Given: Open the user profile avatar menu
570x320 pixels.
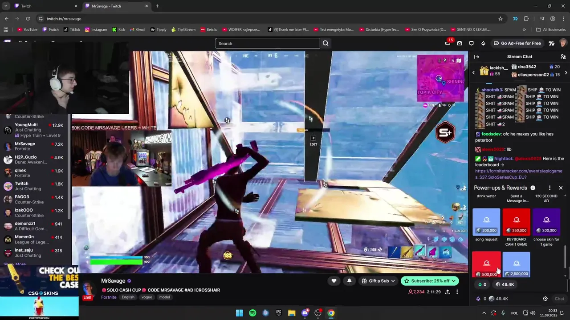Looking at the screenshot, I should (x=563, y=43).
